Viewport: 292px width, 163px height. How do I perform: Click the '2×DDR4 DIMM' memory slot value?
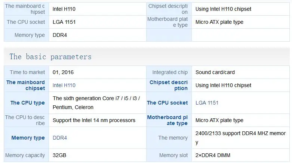(214, 155)
